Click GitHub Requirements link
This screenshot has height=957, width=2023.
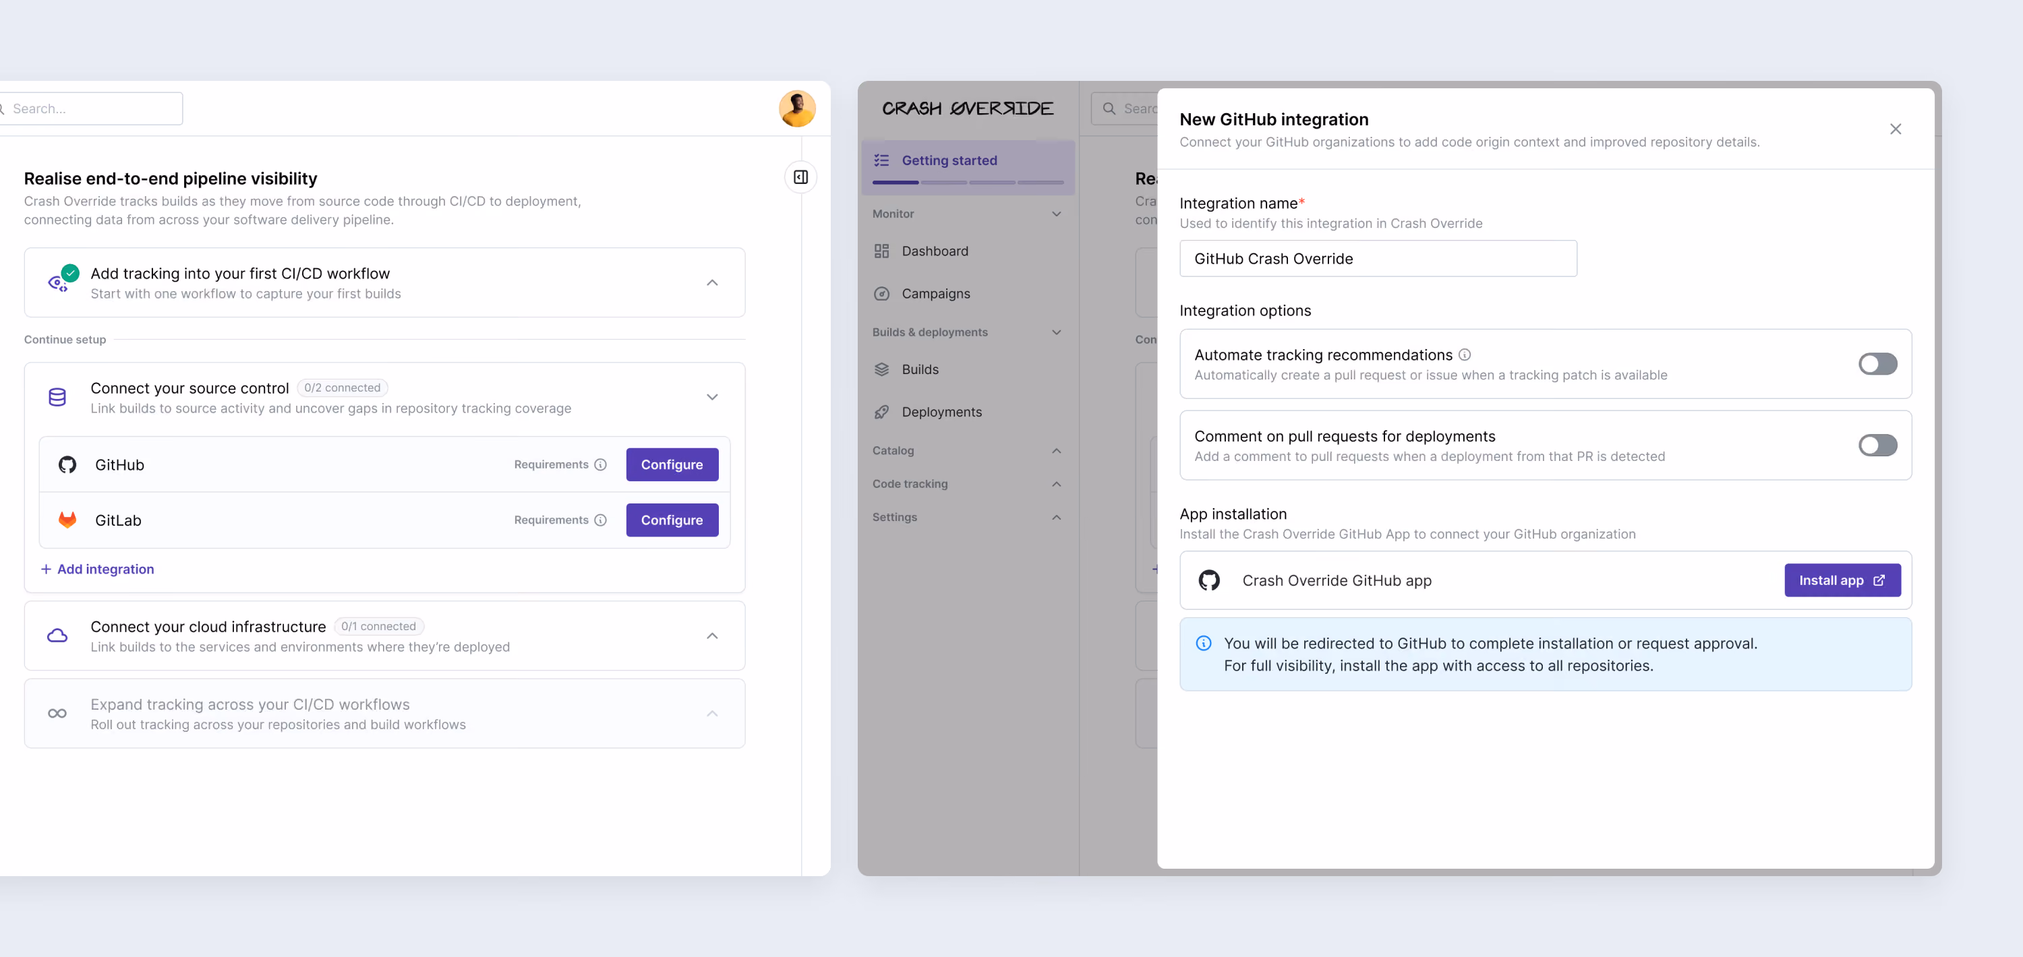(x=552, y=465)
